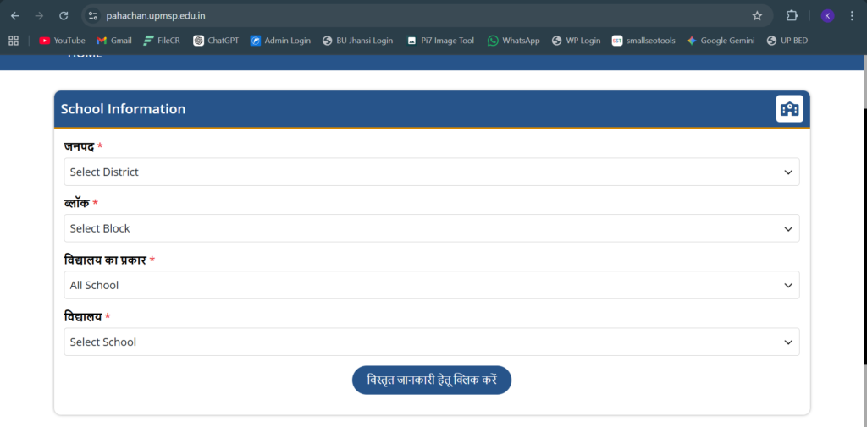The height and width of the screenshot is (427, 867).
Task: Click the विस्तृत जानकारी हेतु क्लिक करें button
Action: point(432,380)
